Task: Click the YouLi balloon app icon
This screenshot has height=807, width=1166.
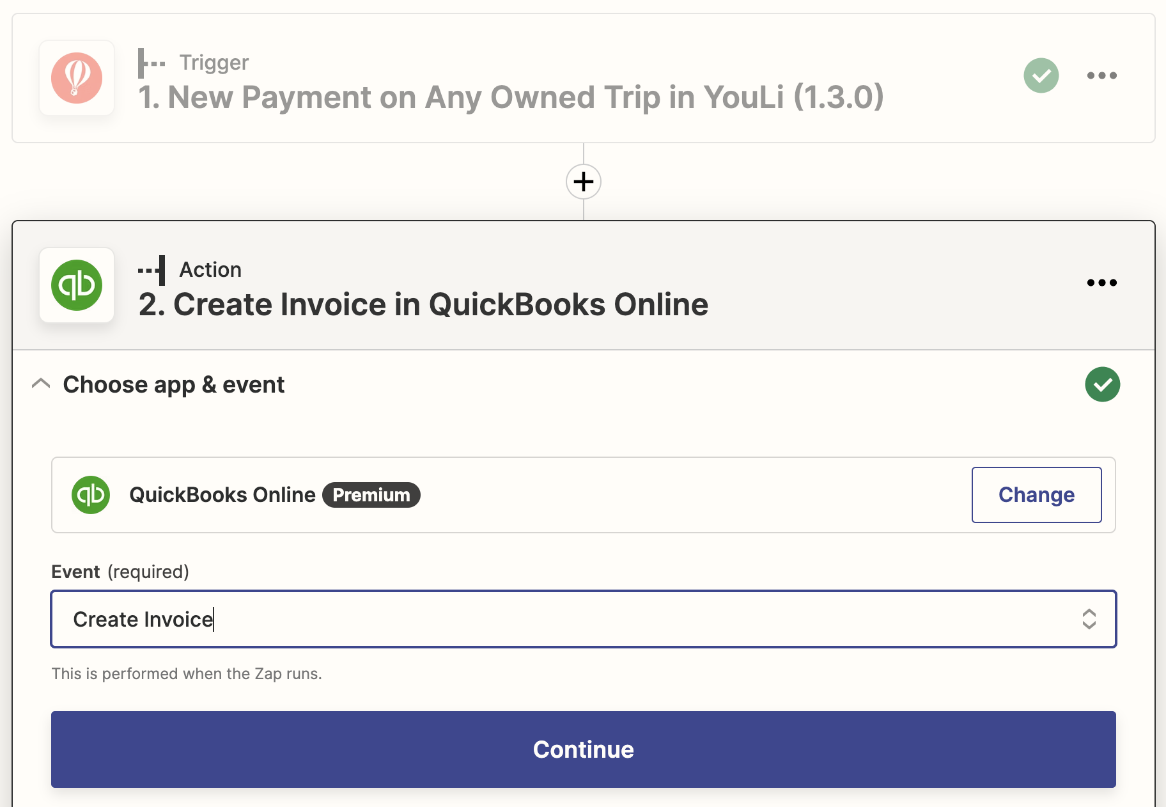Action: pos(77,78)
